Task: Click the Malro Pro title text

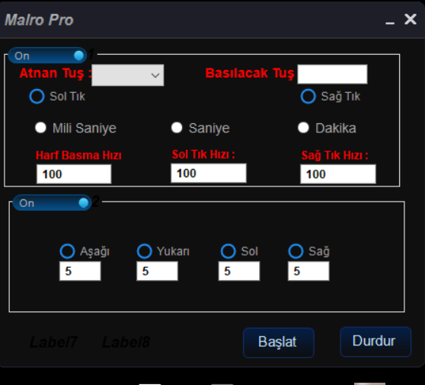Action: coord(39,20)
